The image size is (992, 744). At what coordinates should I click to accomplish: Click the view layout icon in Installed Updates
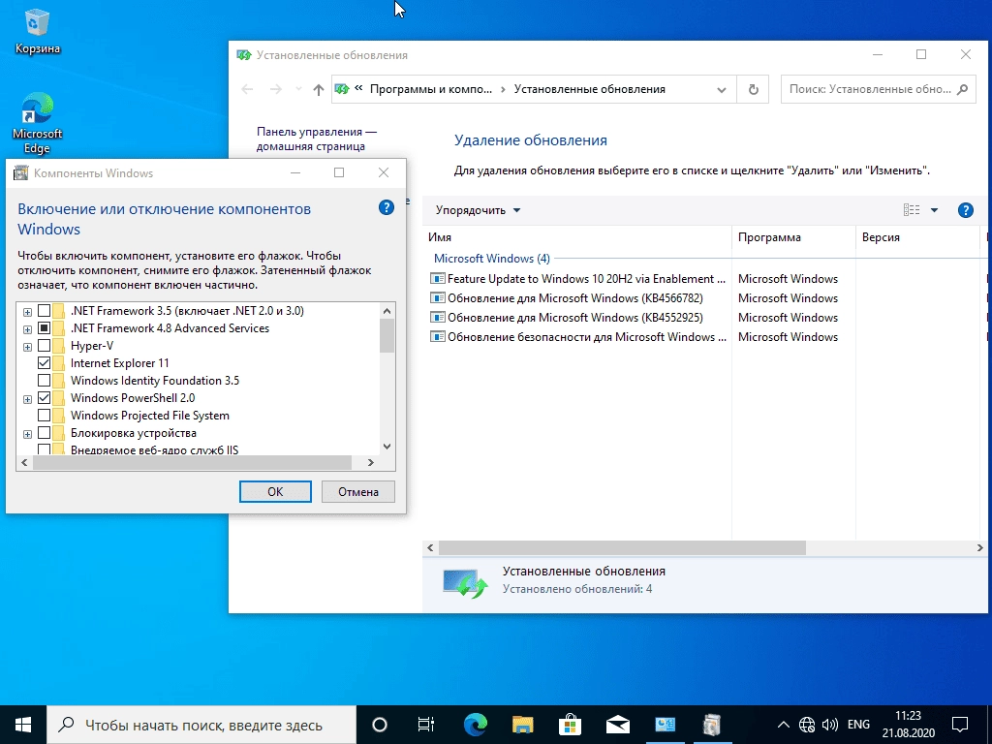(912, 210)
